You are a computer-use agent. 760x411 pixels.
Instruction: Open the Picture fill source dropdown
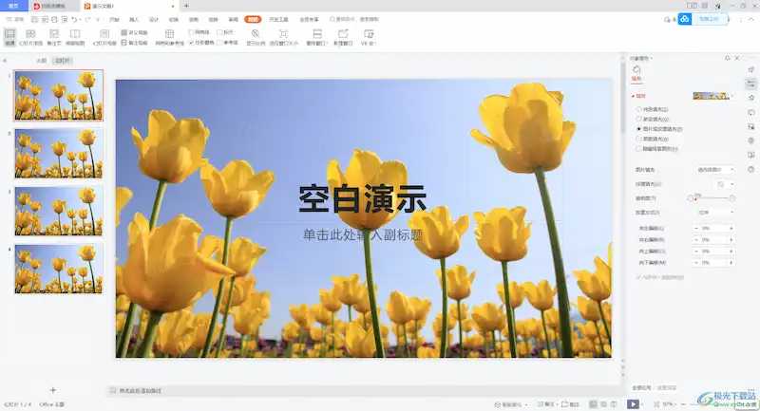(715, 170)
